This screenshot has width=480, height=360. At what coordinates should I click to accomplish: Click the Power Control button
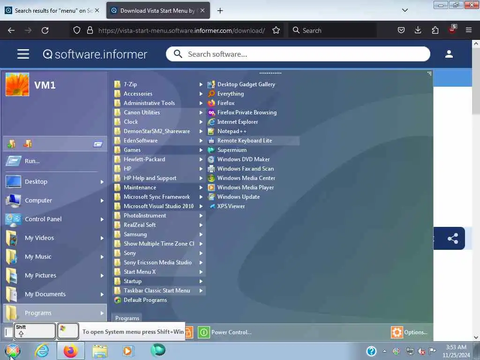pyautogui.click(x=225, y=332)
